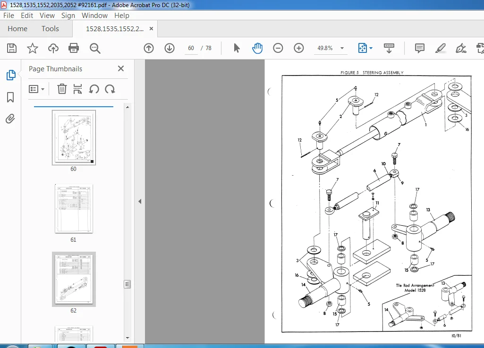Open the Bookmarks pane
Image resolution: width=484 pixels, height=348 pixels.
10,97
